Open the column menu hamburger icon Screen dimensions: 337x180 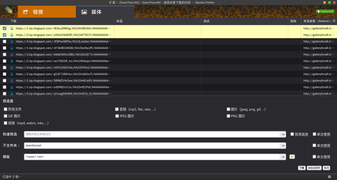pos(334,21)
